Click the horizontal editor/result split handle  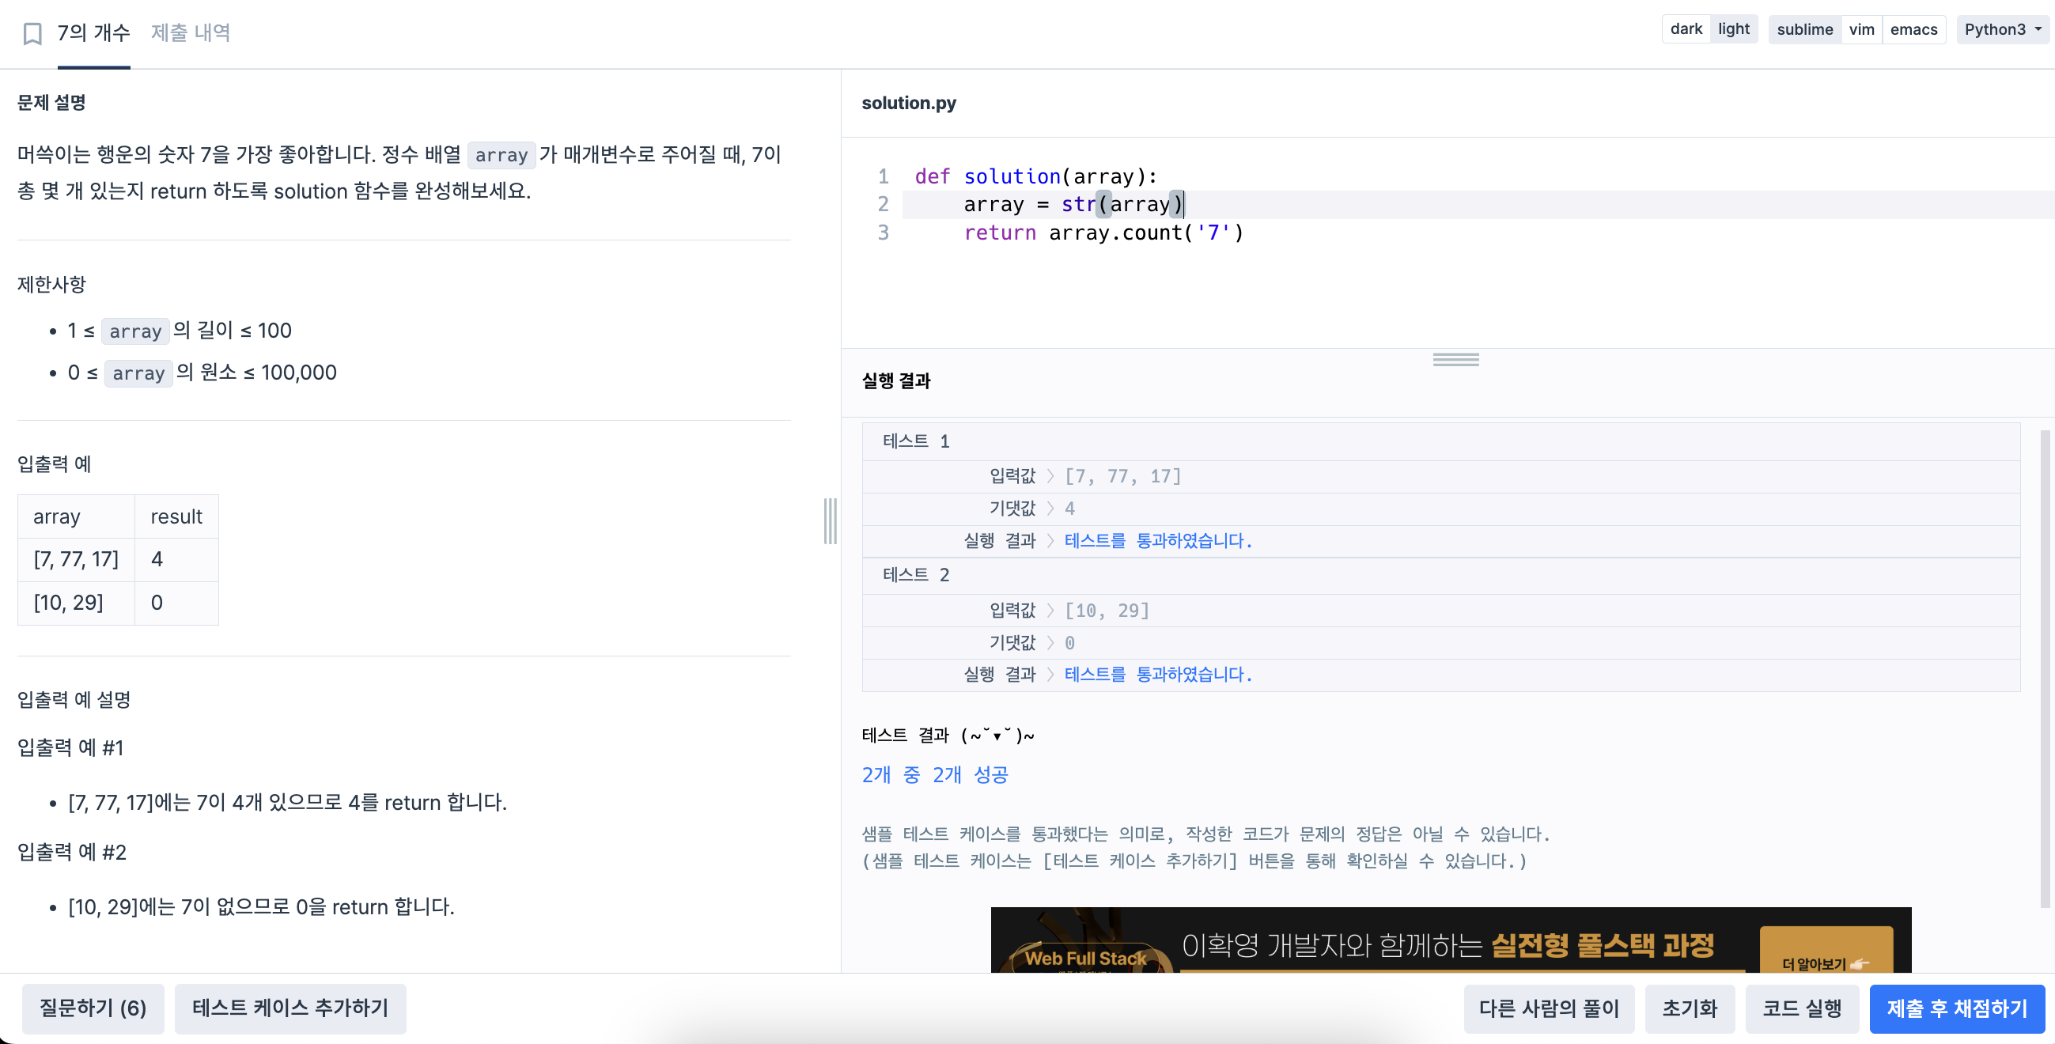click(x=1455, y=360)
